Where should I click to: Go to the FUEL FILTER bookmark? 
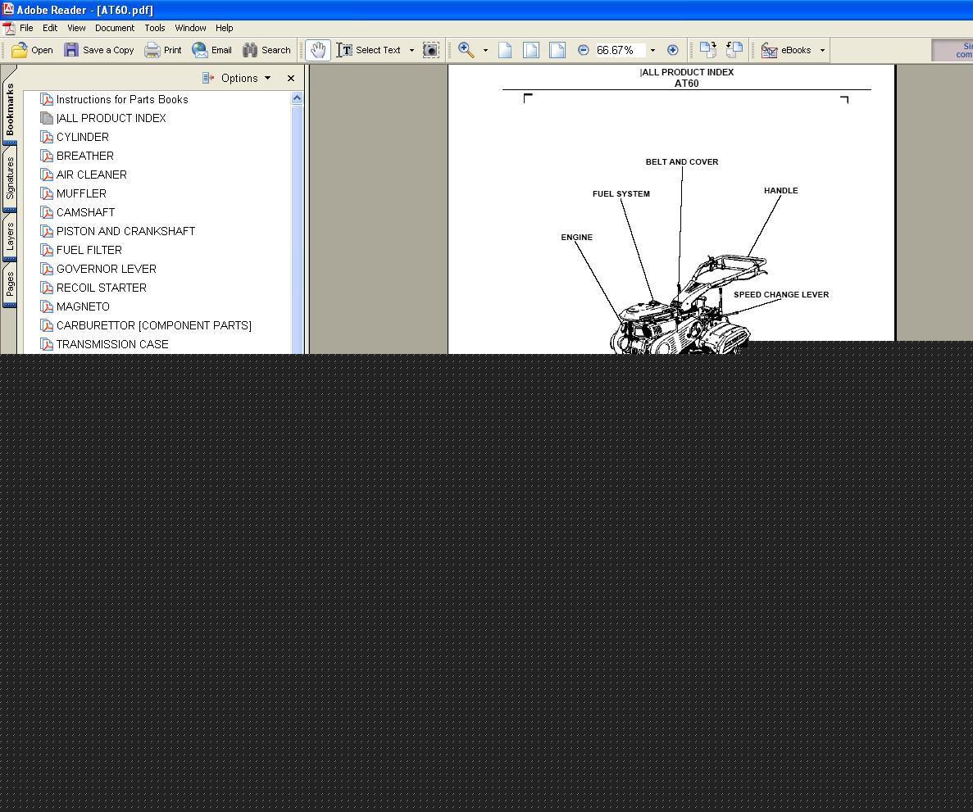tap(89, 250)
